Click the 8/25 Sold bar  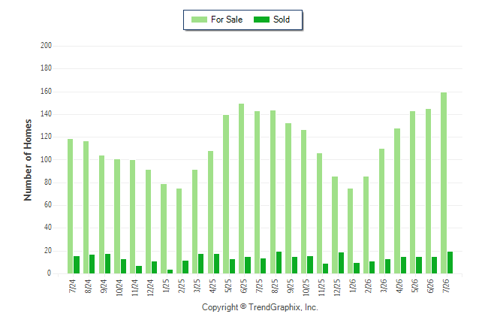point(279,263)
